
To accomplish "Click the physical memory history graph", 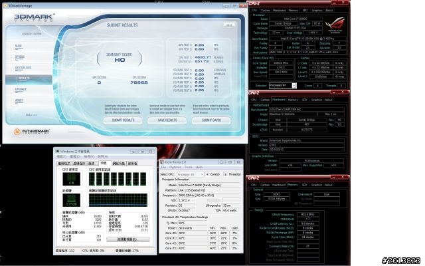I will 118,200.
